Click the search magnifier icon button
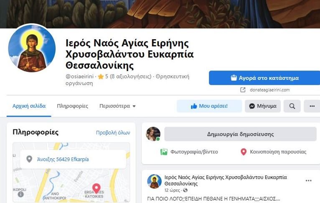Screen dimensions: 320x203 pos(292,106)
